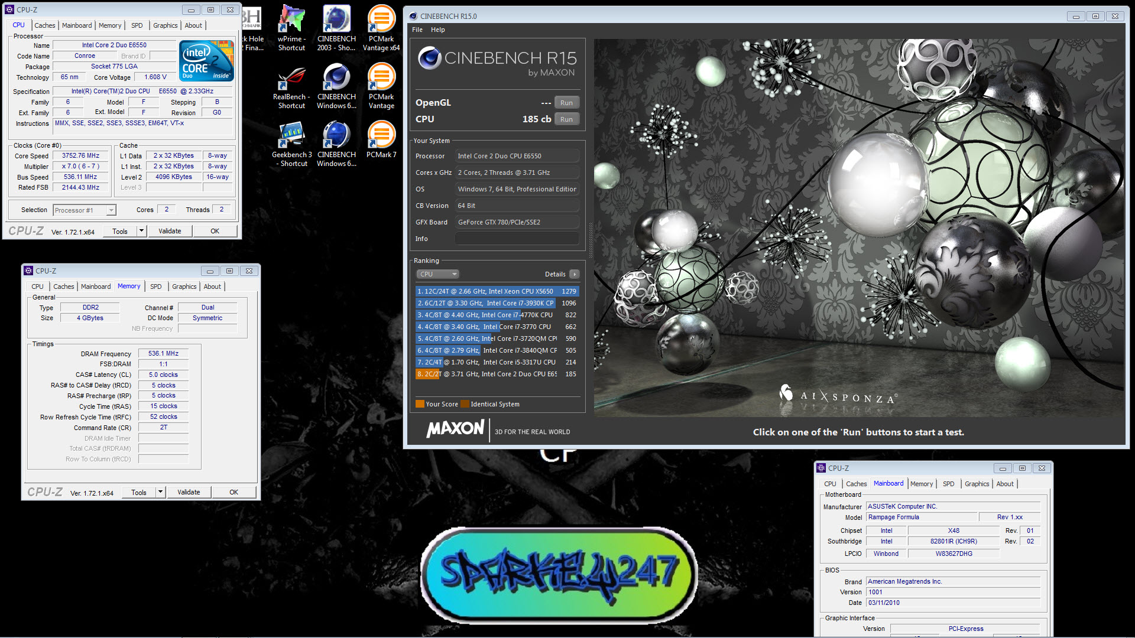Viewport: 1135px width, 638px height.
Task: Select Graphics tab in Mainboard CPU-Z window
Action: click(x=977, y=484)
